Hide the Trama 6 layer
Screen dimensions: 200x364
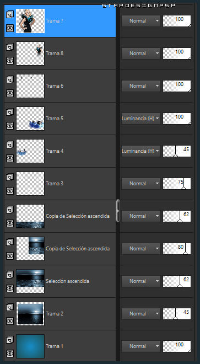pyautogui.click(x=10, y=93)
